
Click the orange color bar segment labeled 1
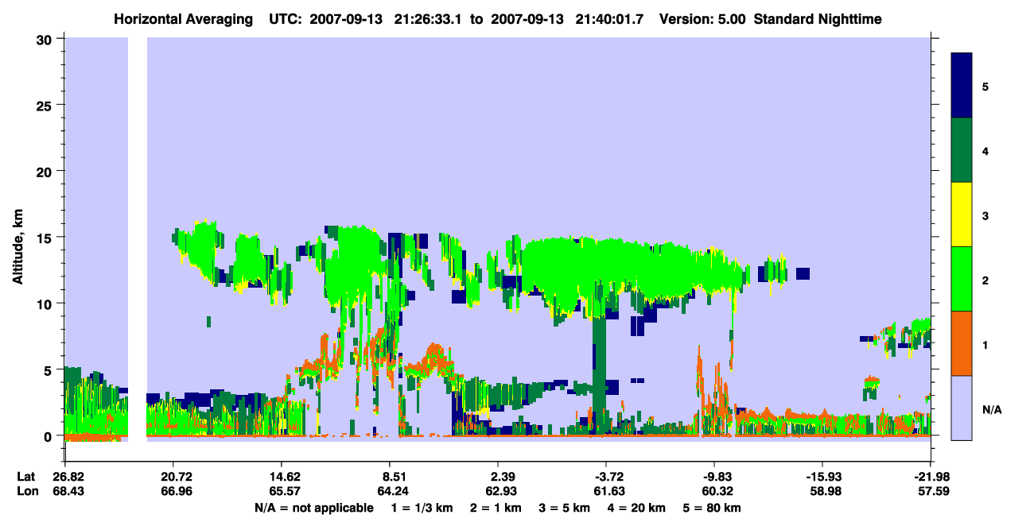[962, 343]
